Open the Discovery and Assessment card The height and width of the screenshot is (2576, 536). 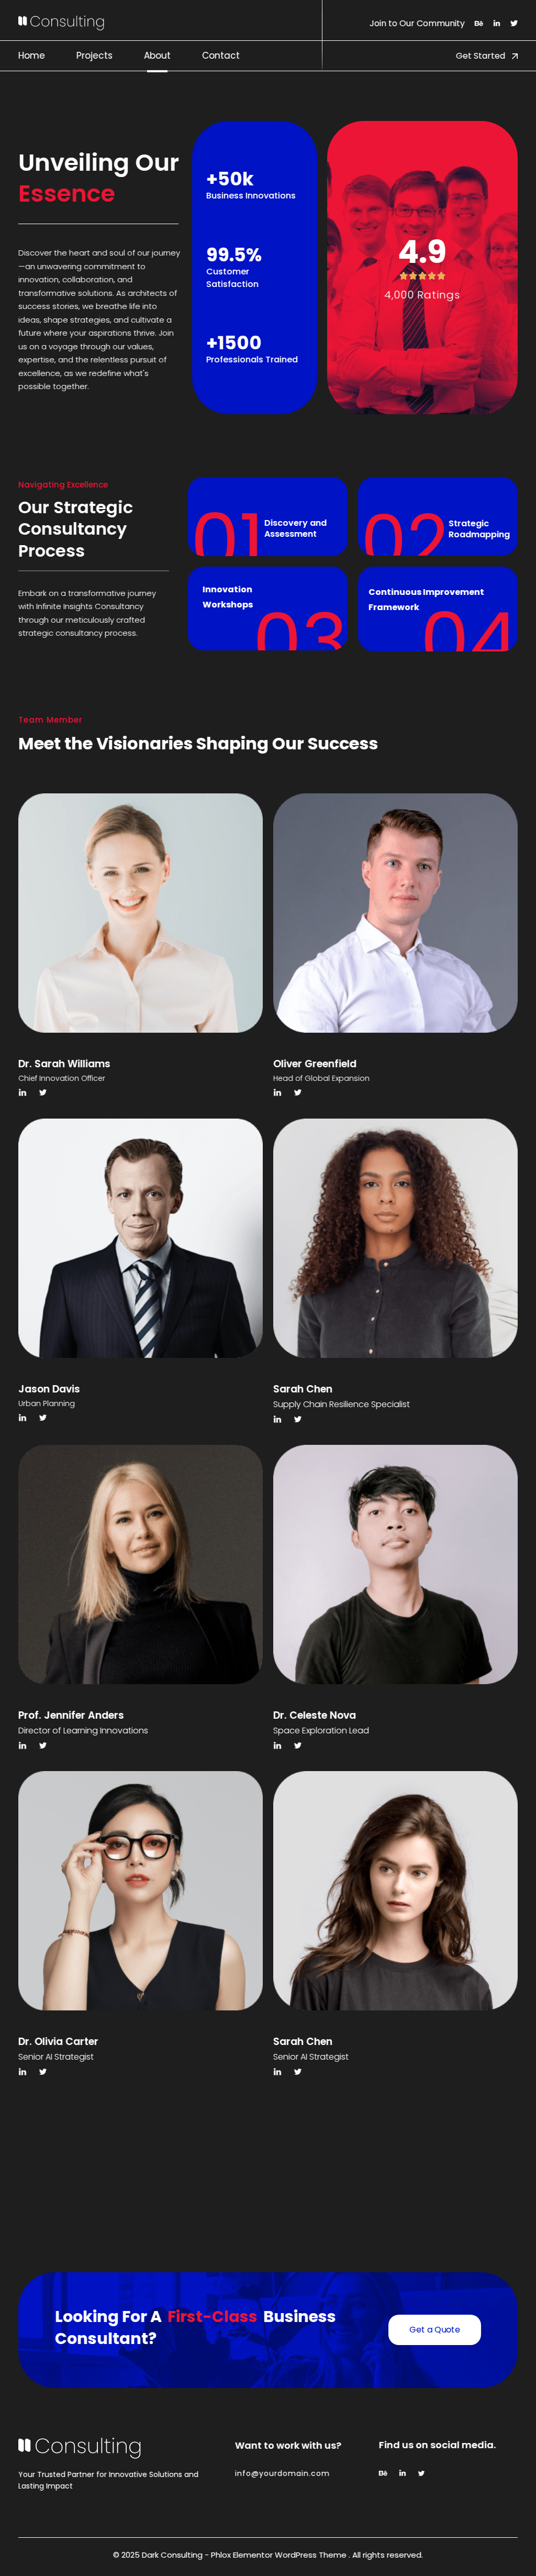pos(267,517)
